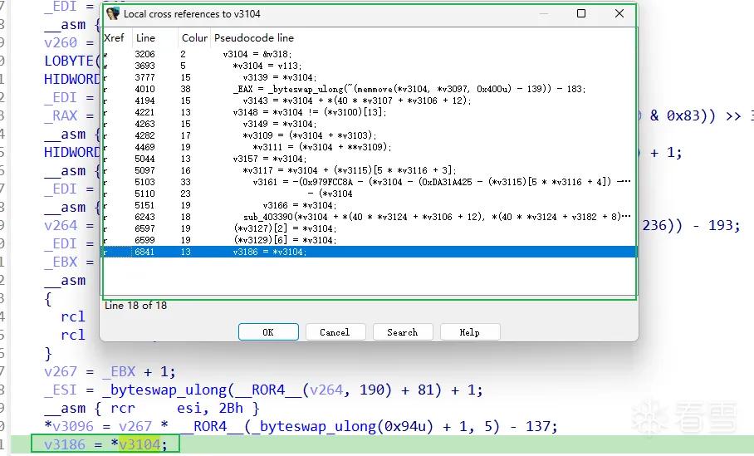Click *v3096 in the pseudocode assignment

click(69, 426)
